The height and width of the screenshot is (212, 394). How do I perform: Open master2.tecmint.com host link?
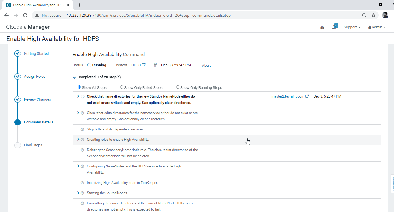tap(288, 96)
